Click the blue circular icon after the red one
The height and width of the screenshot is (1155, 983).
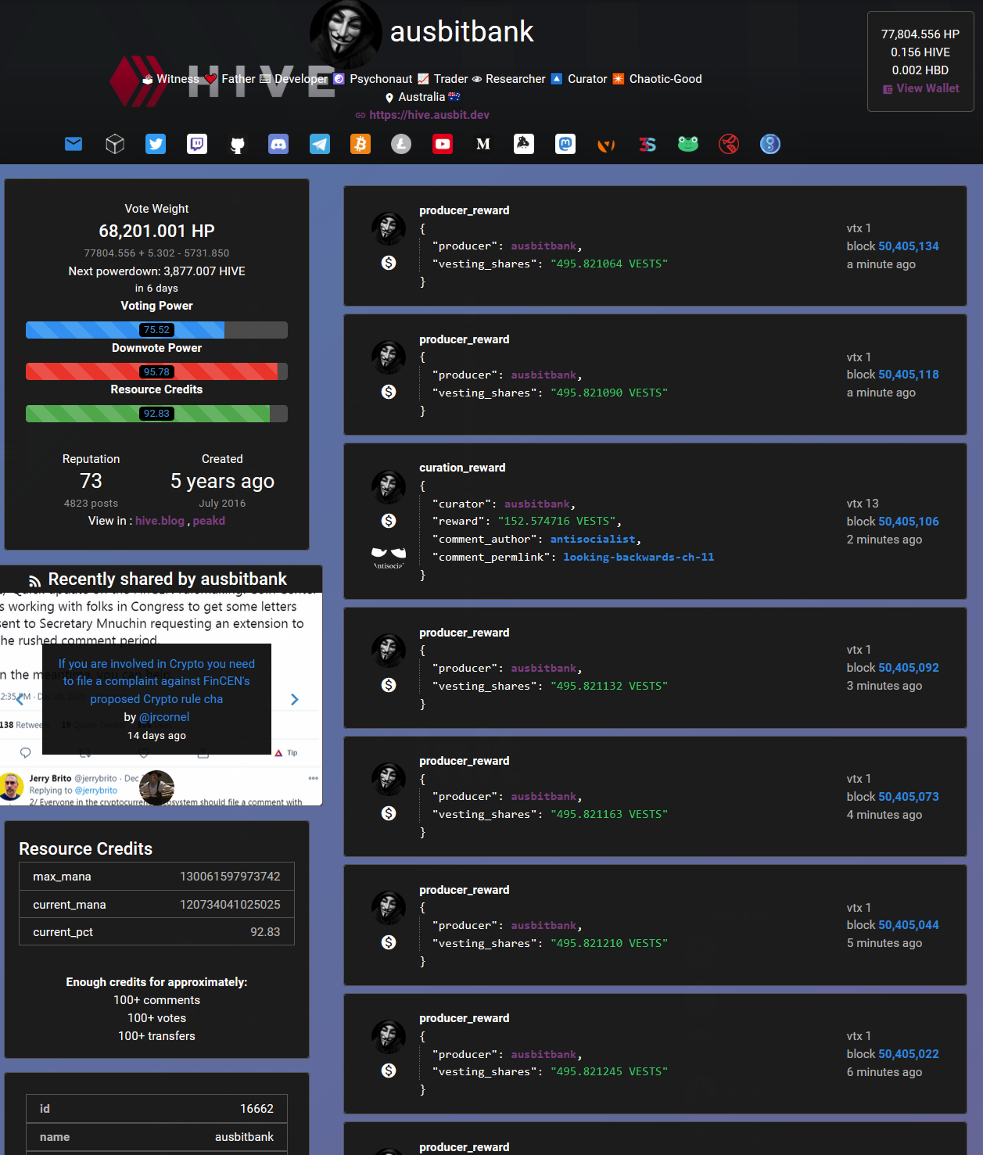coord(770,144)
